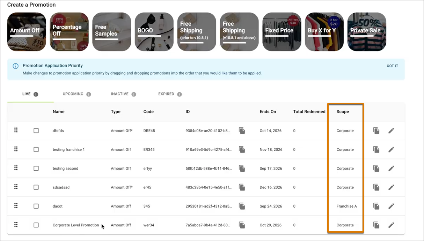Edit the dfsfds promotion

(x=391, y=131)
